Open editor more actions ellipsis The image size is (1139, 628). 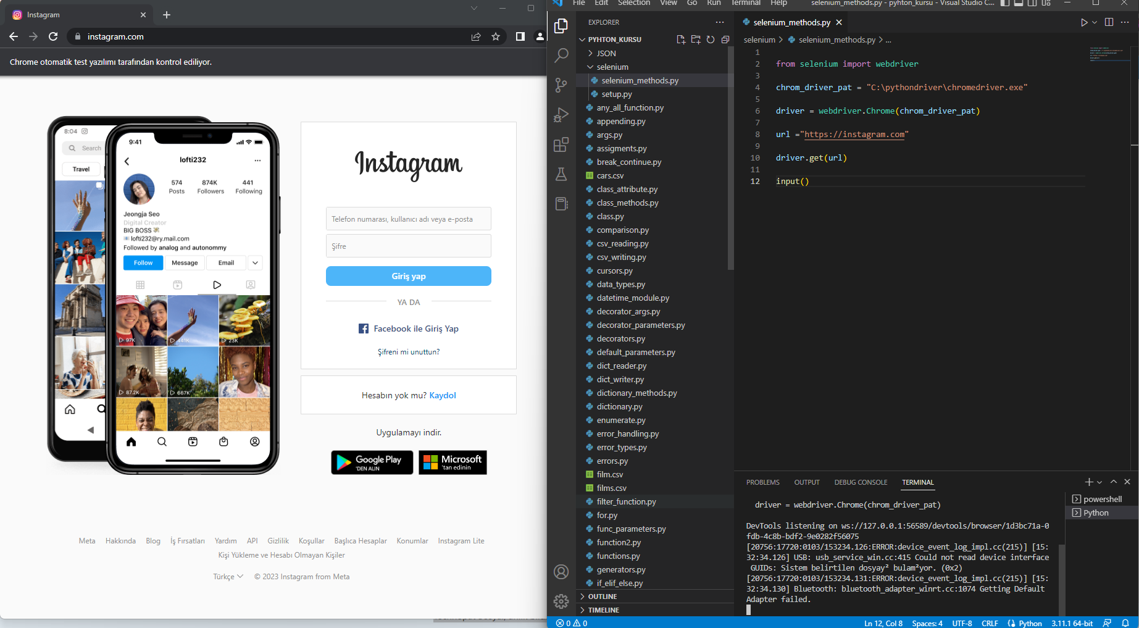[1125, 22]
